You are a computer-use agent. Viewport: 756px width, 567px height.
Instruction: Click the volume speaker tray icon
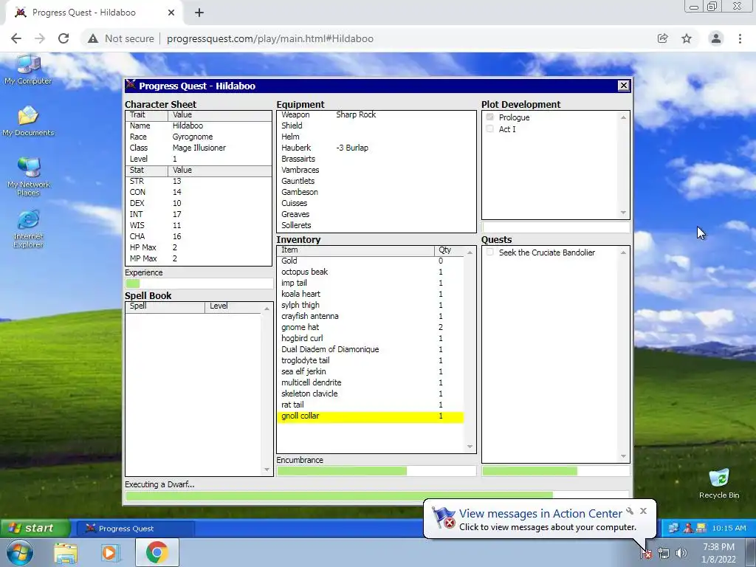click(681, 553)
